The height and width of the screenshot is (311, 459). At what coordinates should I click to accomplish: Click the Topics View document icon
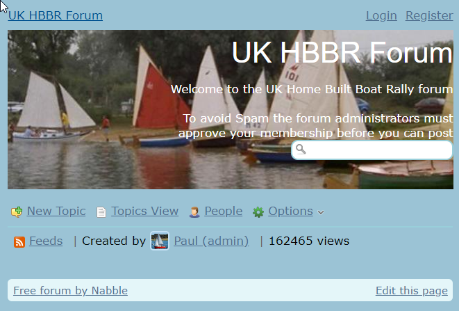point(101,212)
